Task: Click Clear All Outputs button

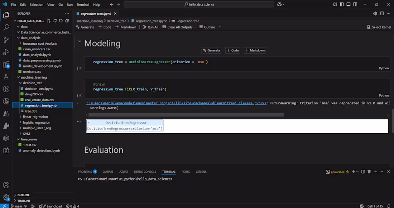Action: pyautogui.click(x=177, y=27)
